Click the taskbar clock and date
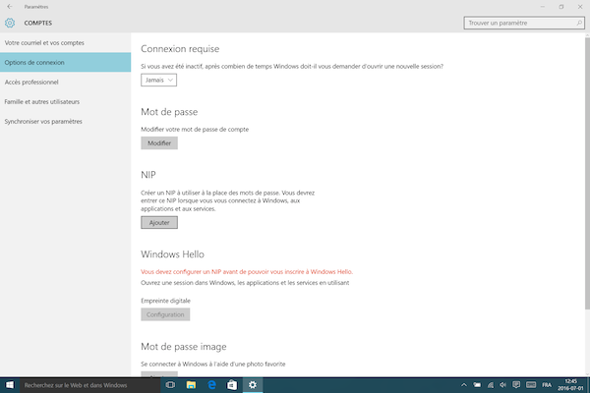 click(570, 385)
